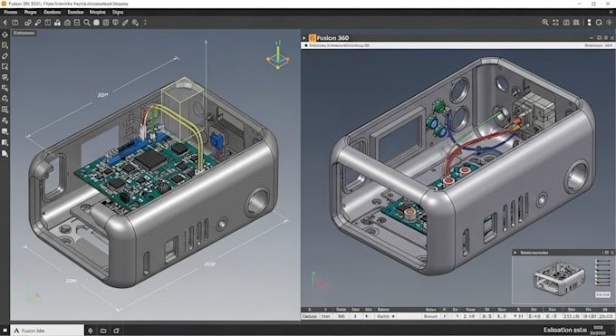Click the small white button in the preview panel
Image resolution: width=616 pixels, height=336 pixels.
coord(602,294)
